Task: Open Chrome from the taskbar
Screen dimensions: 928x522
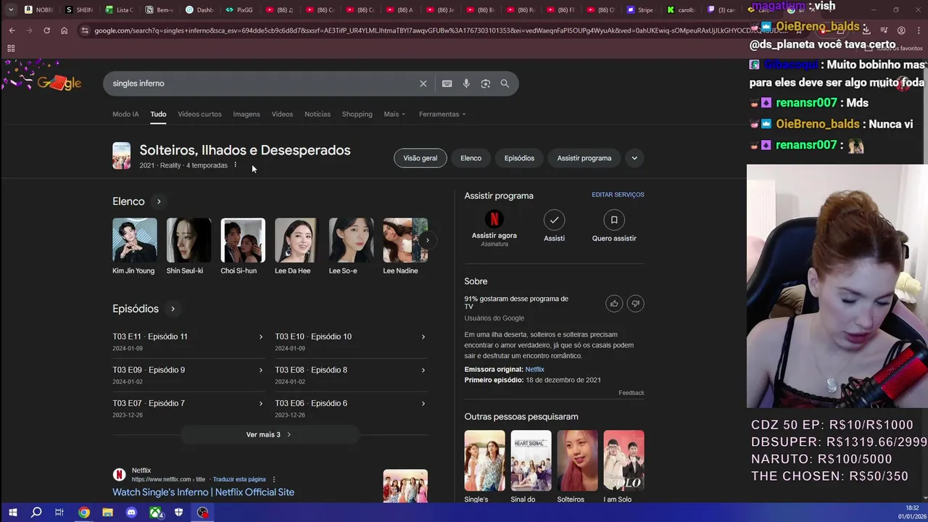Action: point(84,513)
